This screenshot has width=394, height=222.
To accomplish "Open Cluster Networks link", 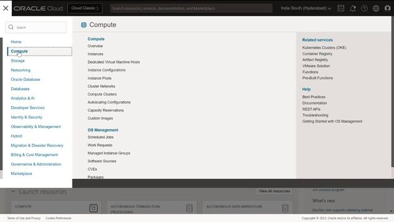I will click(101, 86).
